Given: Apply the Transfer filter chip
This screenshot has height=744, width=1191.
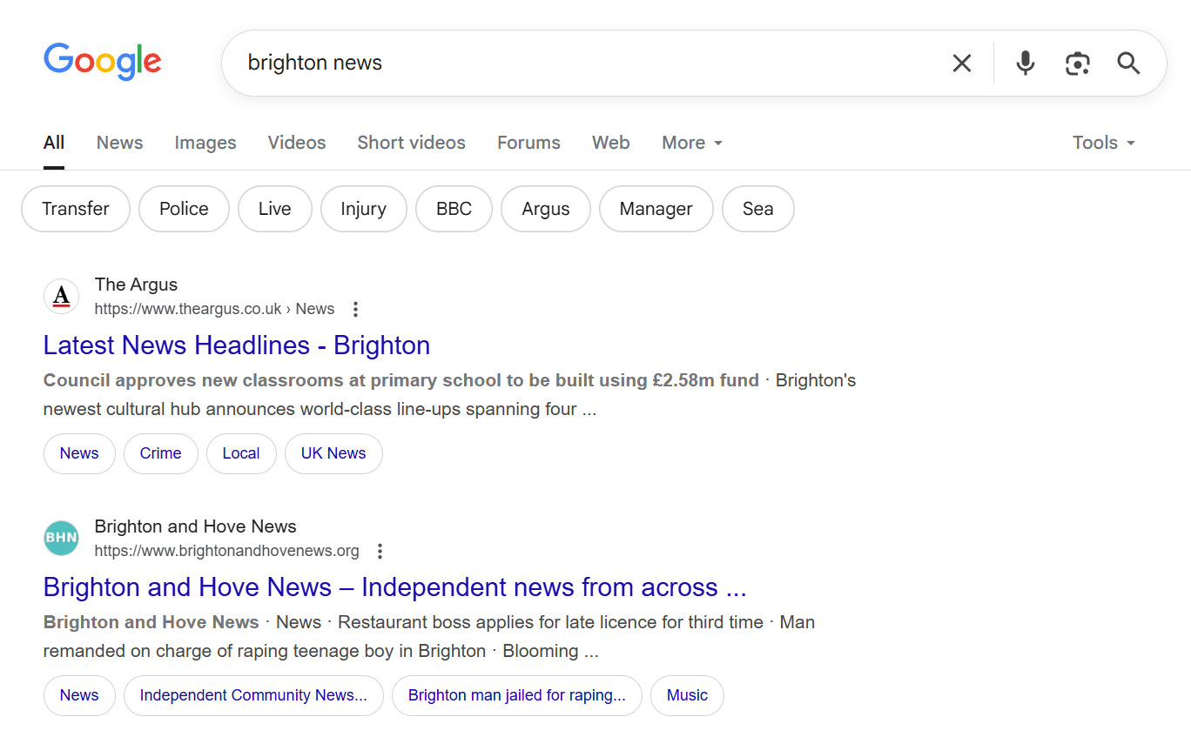Looking at the screenshot, I should [76, 209].
